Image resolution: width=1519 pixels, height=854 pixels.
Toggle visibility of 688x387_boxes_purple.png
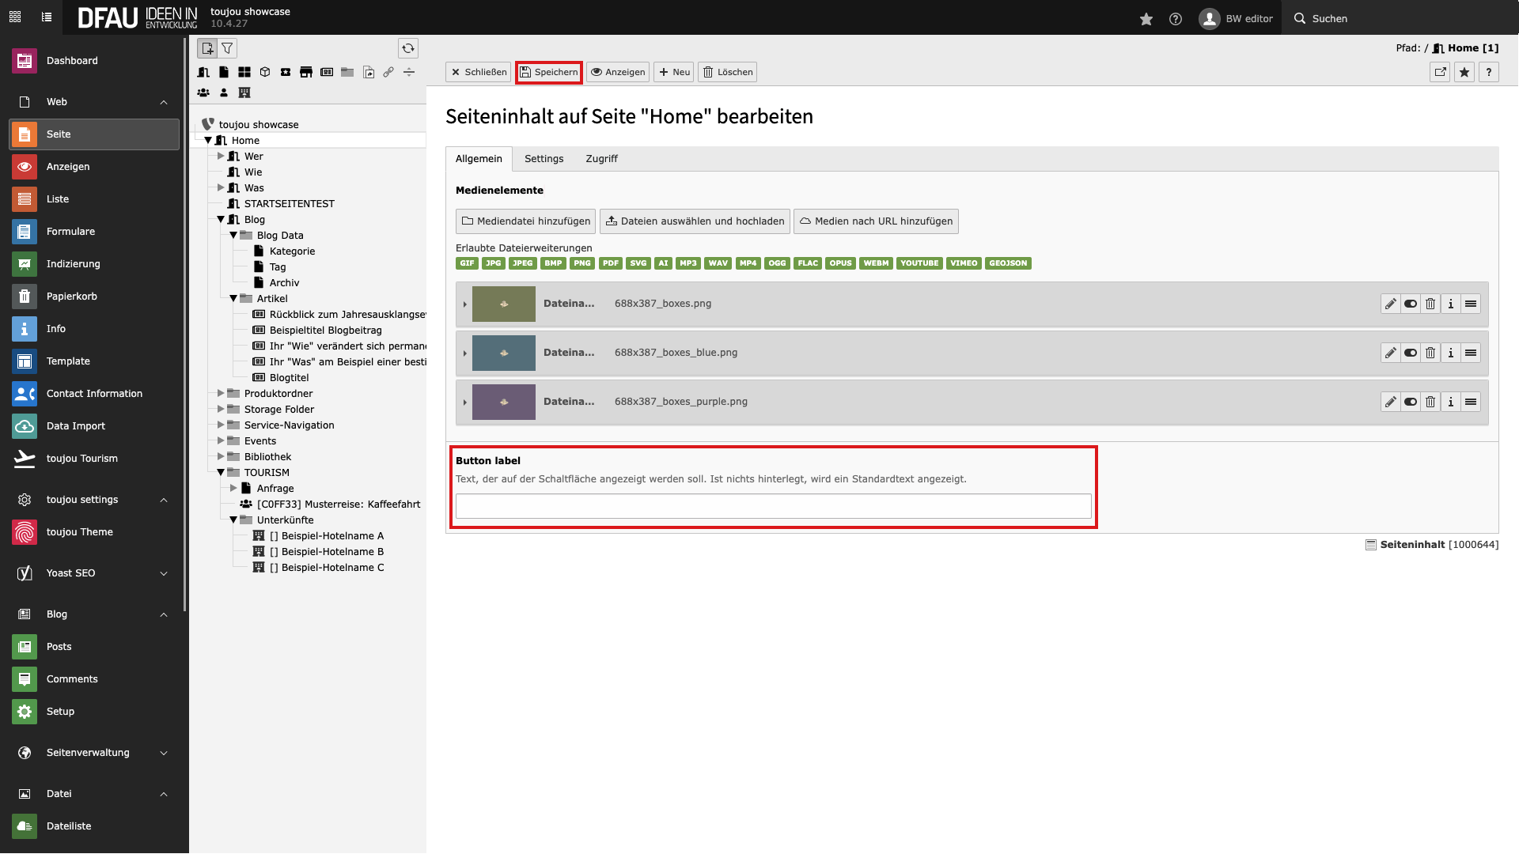click(1411, 402)
